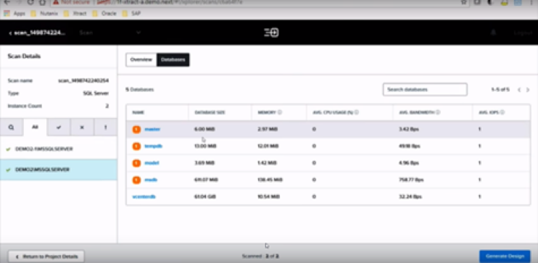Click info icon beside AVG. BANDWIDTH header
Viewport: 538px width, 263px height.
439,112
